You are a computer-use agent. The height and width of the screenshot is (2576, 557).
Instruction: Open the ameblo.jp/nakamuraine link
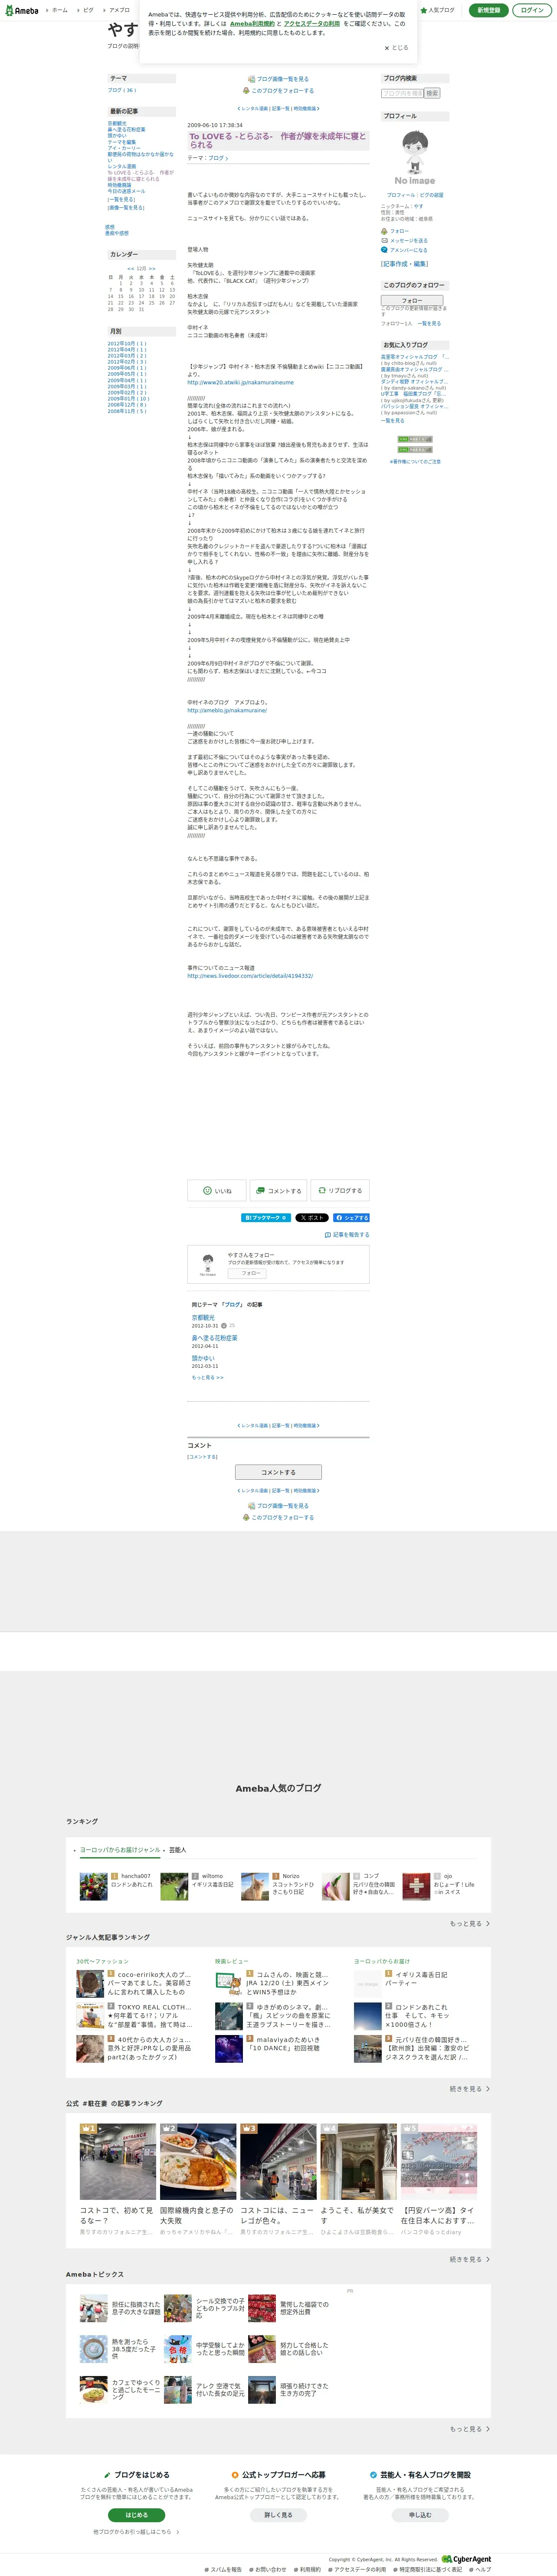[x=227, y=710]
